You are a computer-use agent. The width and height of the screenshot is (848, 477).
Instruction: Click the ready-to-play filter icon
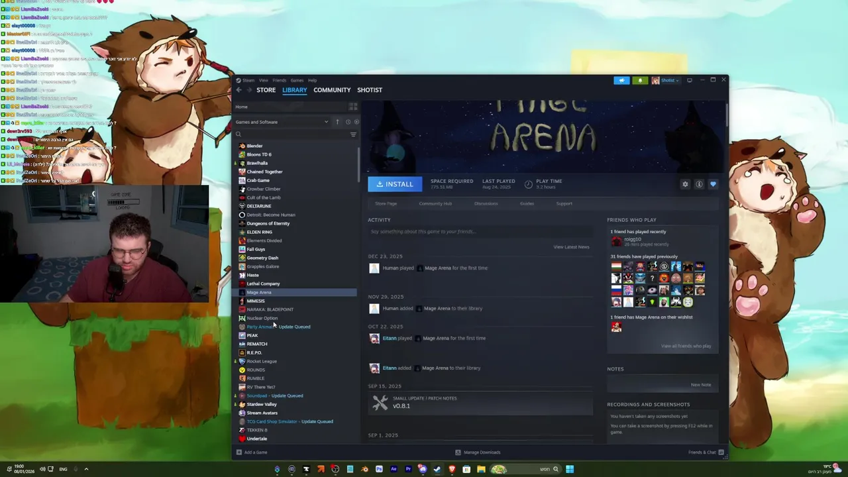coord(356,122)
